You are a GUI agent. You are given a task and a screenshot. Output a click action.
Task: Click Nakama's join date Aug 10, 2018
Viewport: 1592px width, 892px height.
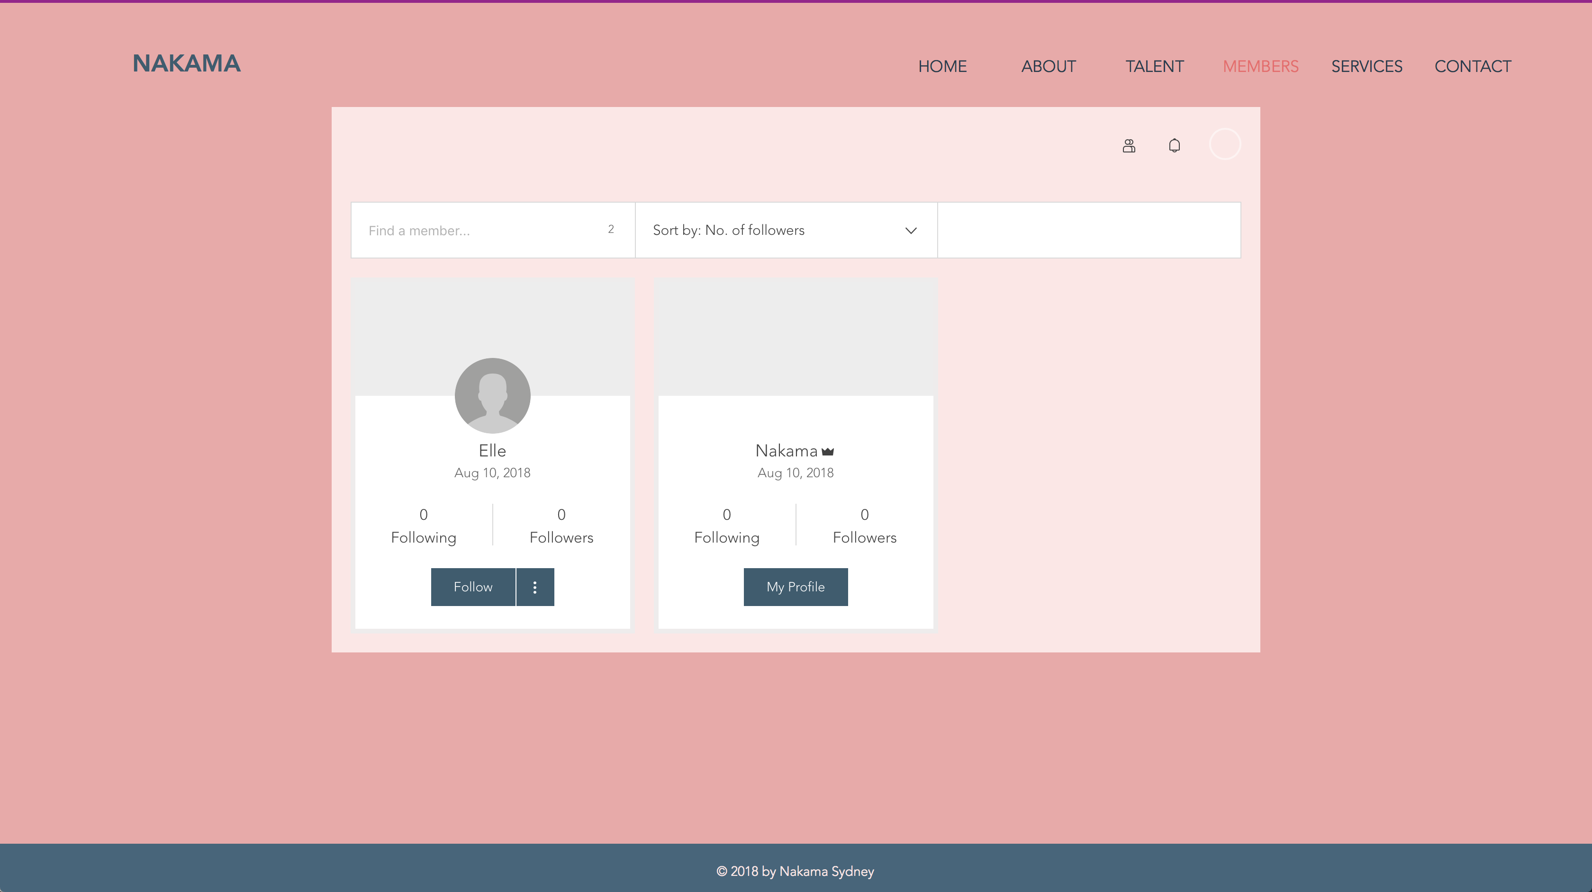click(x=796, y=473)
